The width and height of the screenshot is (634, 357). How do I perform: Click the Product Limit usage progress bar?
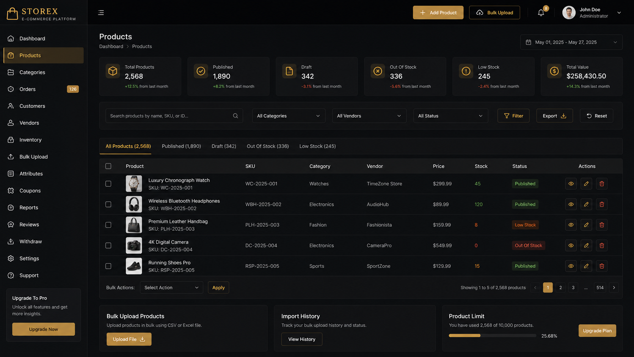coord(492,336)
